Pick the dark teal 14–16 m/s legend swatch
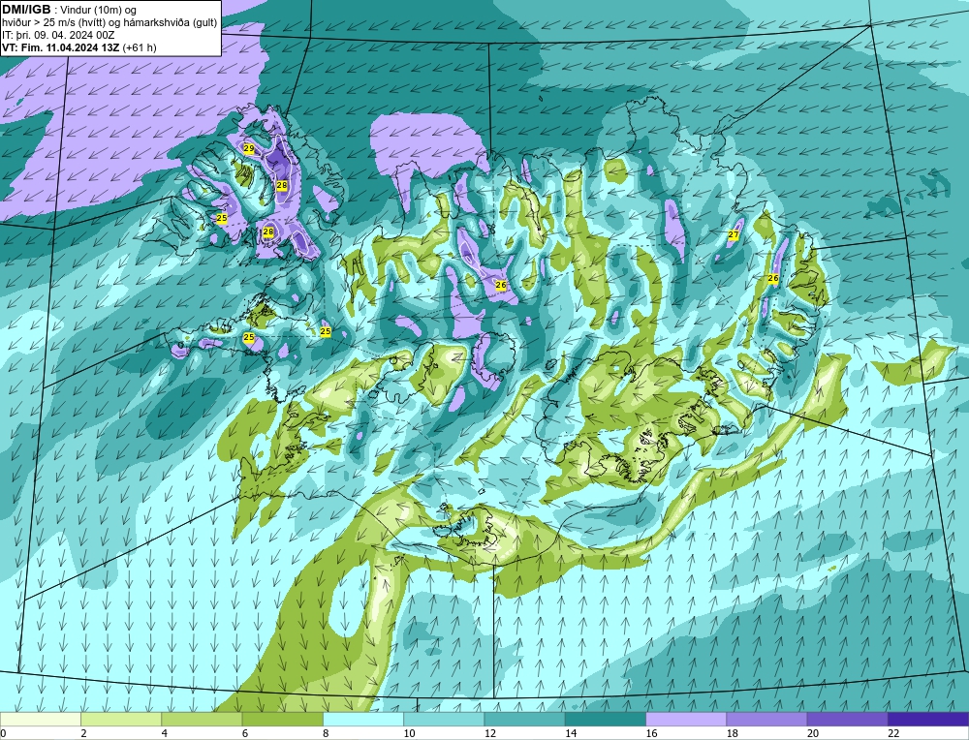 click(606, 719)
